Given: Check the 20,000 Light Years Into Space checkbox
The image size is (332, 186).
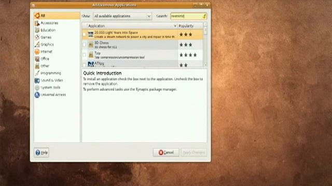Looking at the screenshot, I should pyautogui.click(x=84, y=35).
